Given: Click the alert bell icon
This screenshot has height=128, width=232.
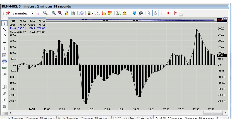Looking at the screenshot, I should 125,13.
